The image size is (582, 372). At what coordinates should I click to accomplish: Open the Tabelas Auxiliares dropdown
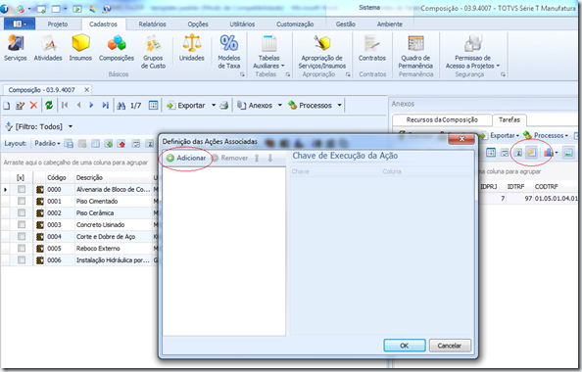(268, 51)
